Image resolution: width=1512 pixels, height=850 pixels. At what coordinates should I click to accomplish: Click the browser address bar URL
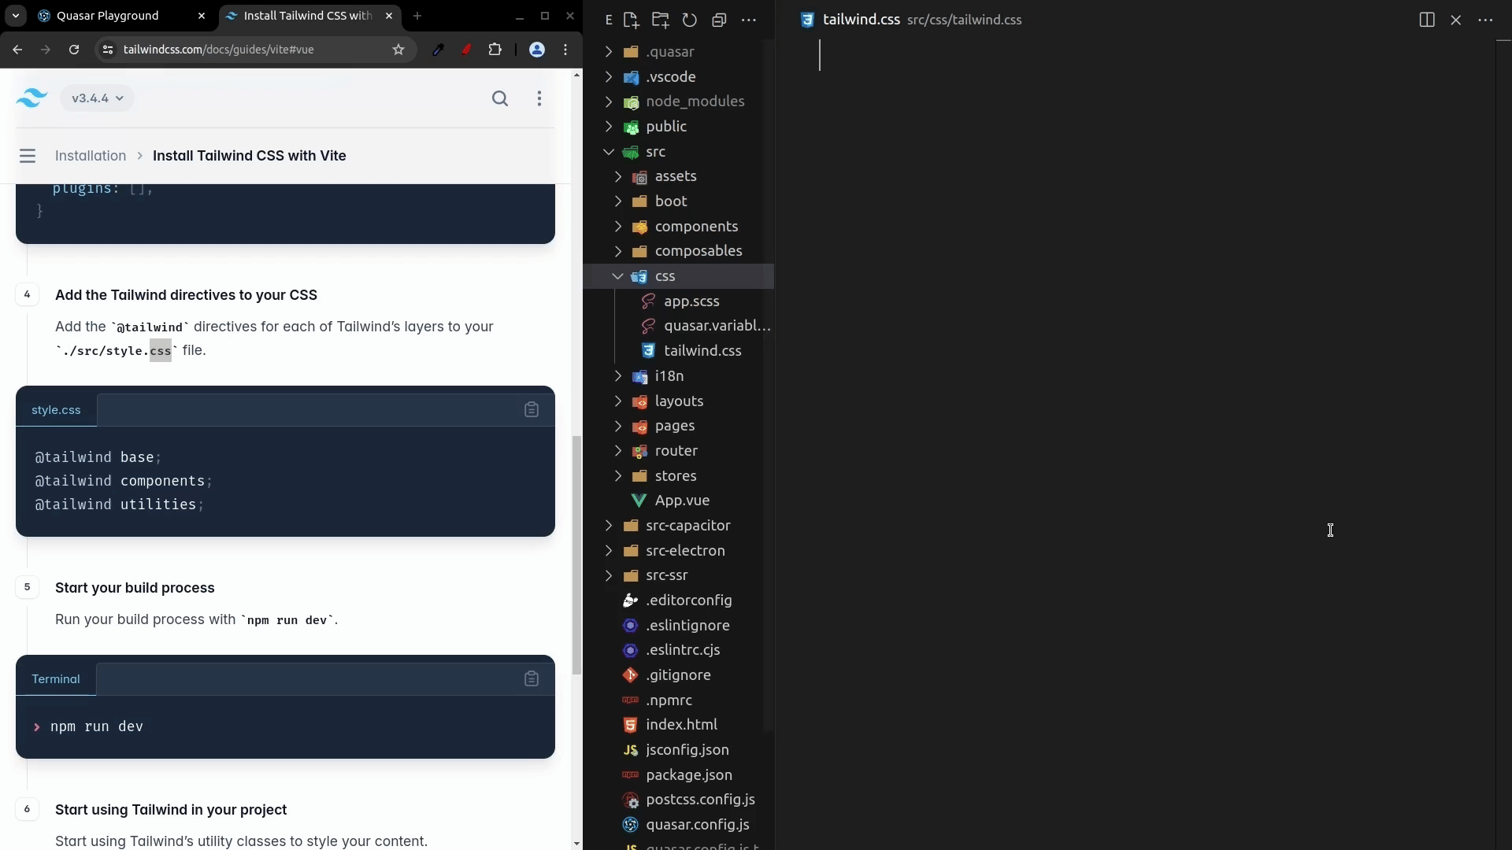click(219, 50)
